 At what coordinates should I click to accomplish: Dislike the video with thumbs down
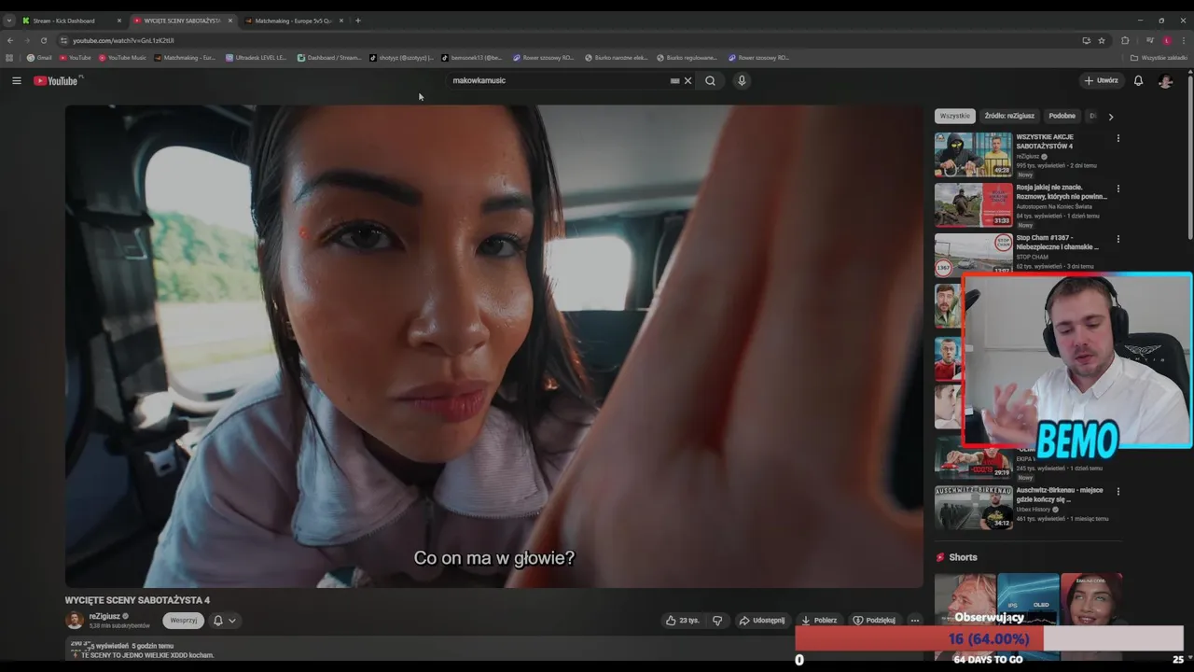717,620
